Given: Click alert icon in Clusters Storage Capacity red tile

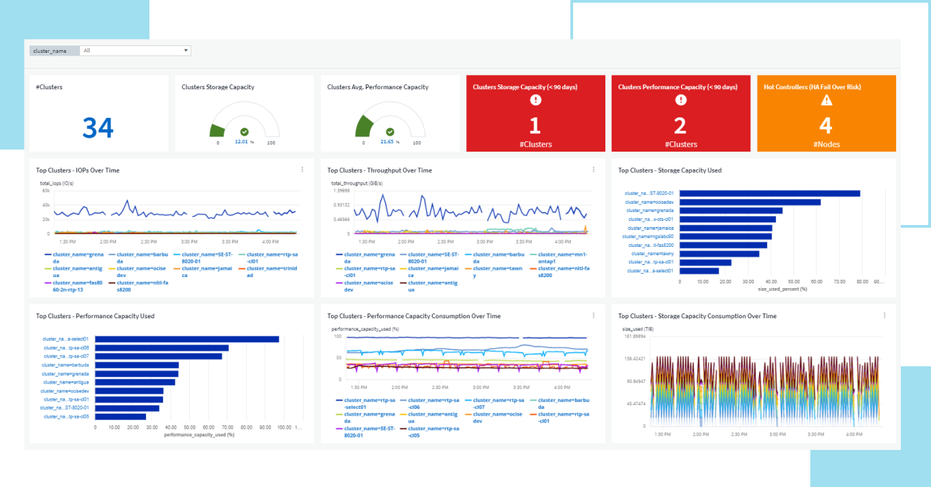Looking at the screenshot, I should click(535, 100).
